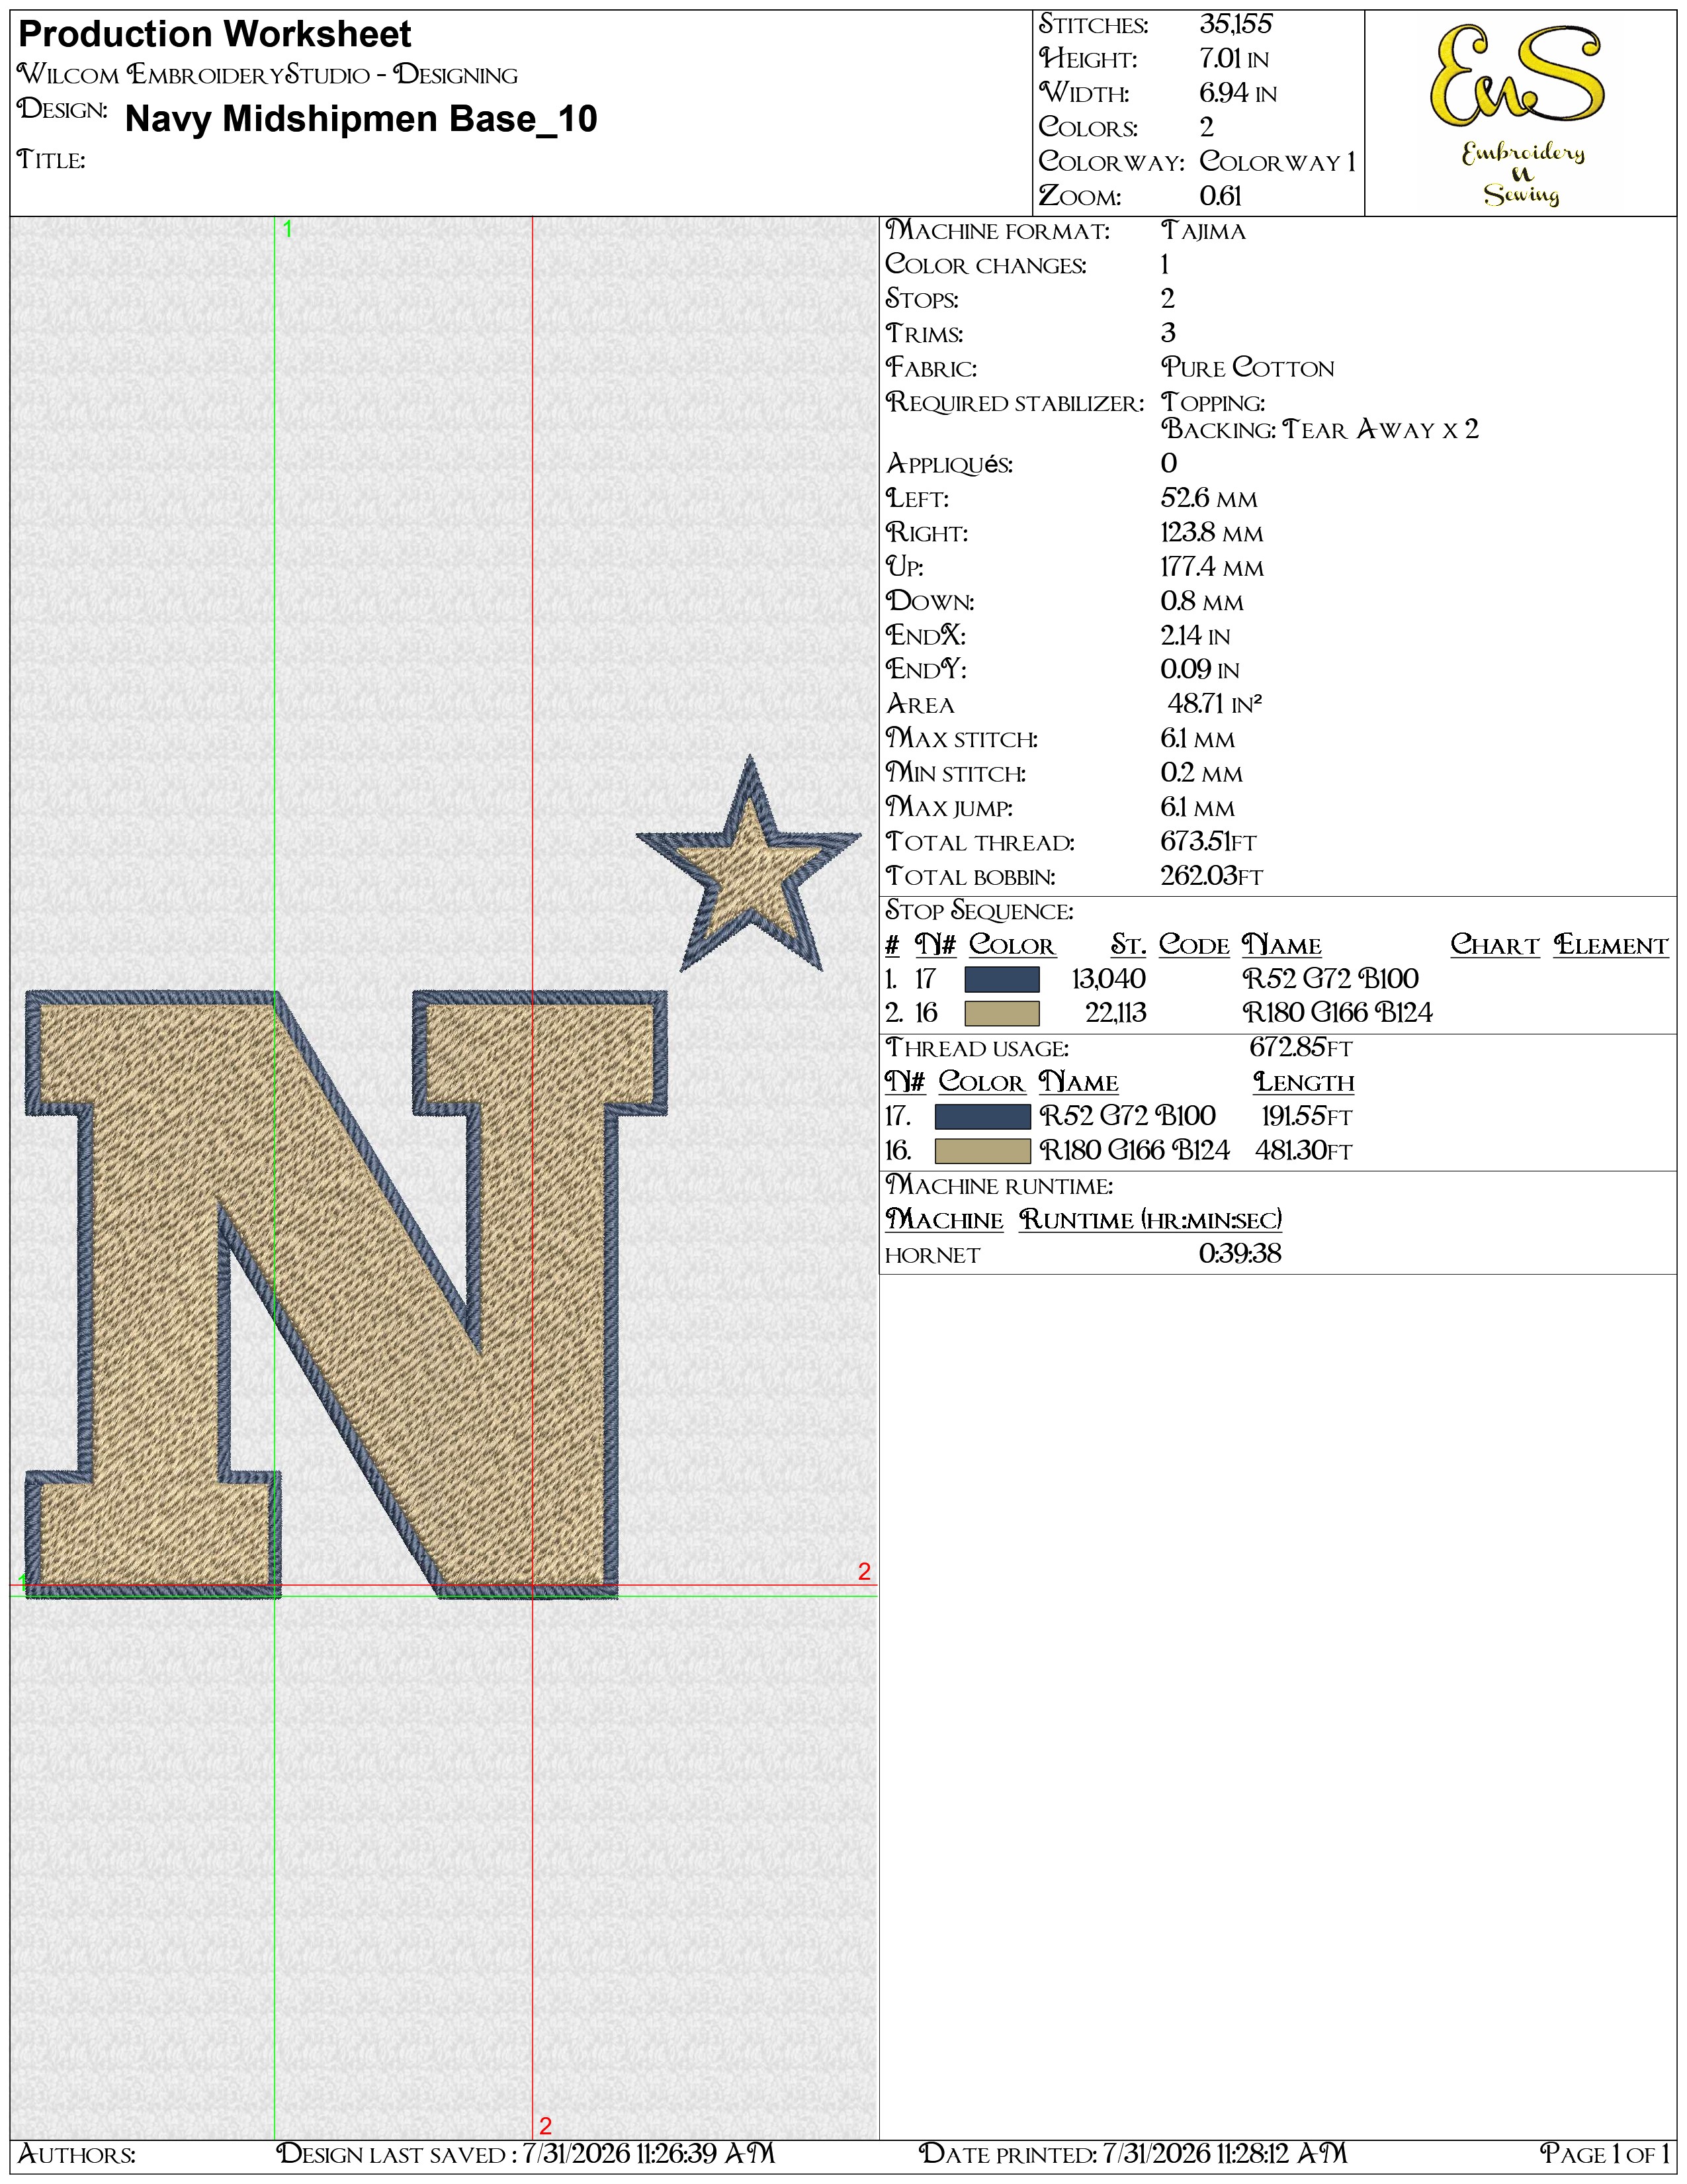This screenshot has width=1687, height=2184.
Task: Click the width value '6.94 in'
Action: pos(1238,93)
